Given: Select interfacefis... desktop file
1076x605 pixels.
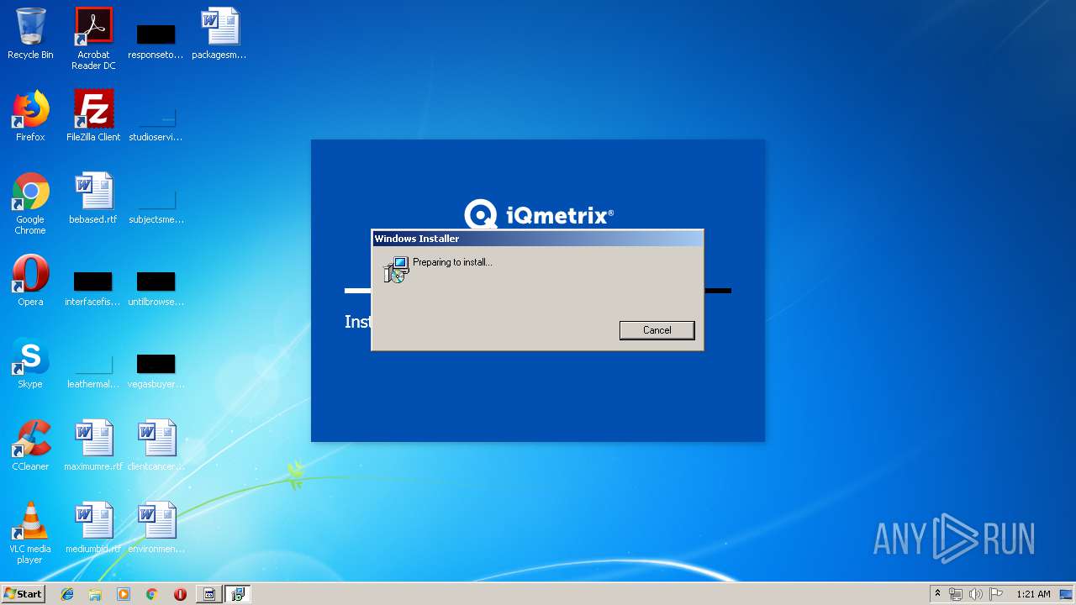Looking at the screenshot, I should coord(93,288).
